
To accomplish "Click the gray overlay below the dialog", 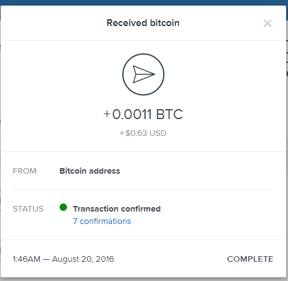I will pos(144,279).
